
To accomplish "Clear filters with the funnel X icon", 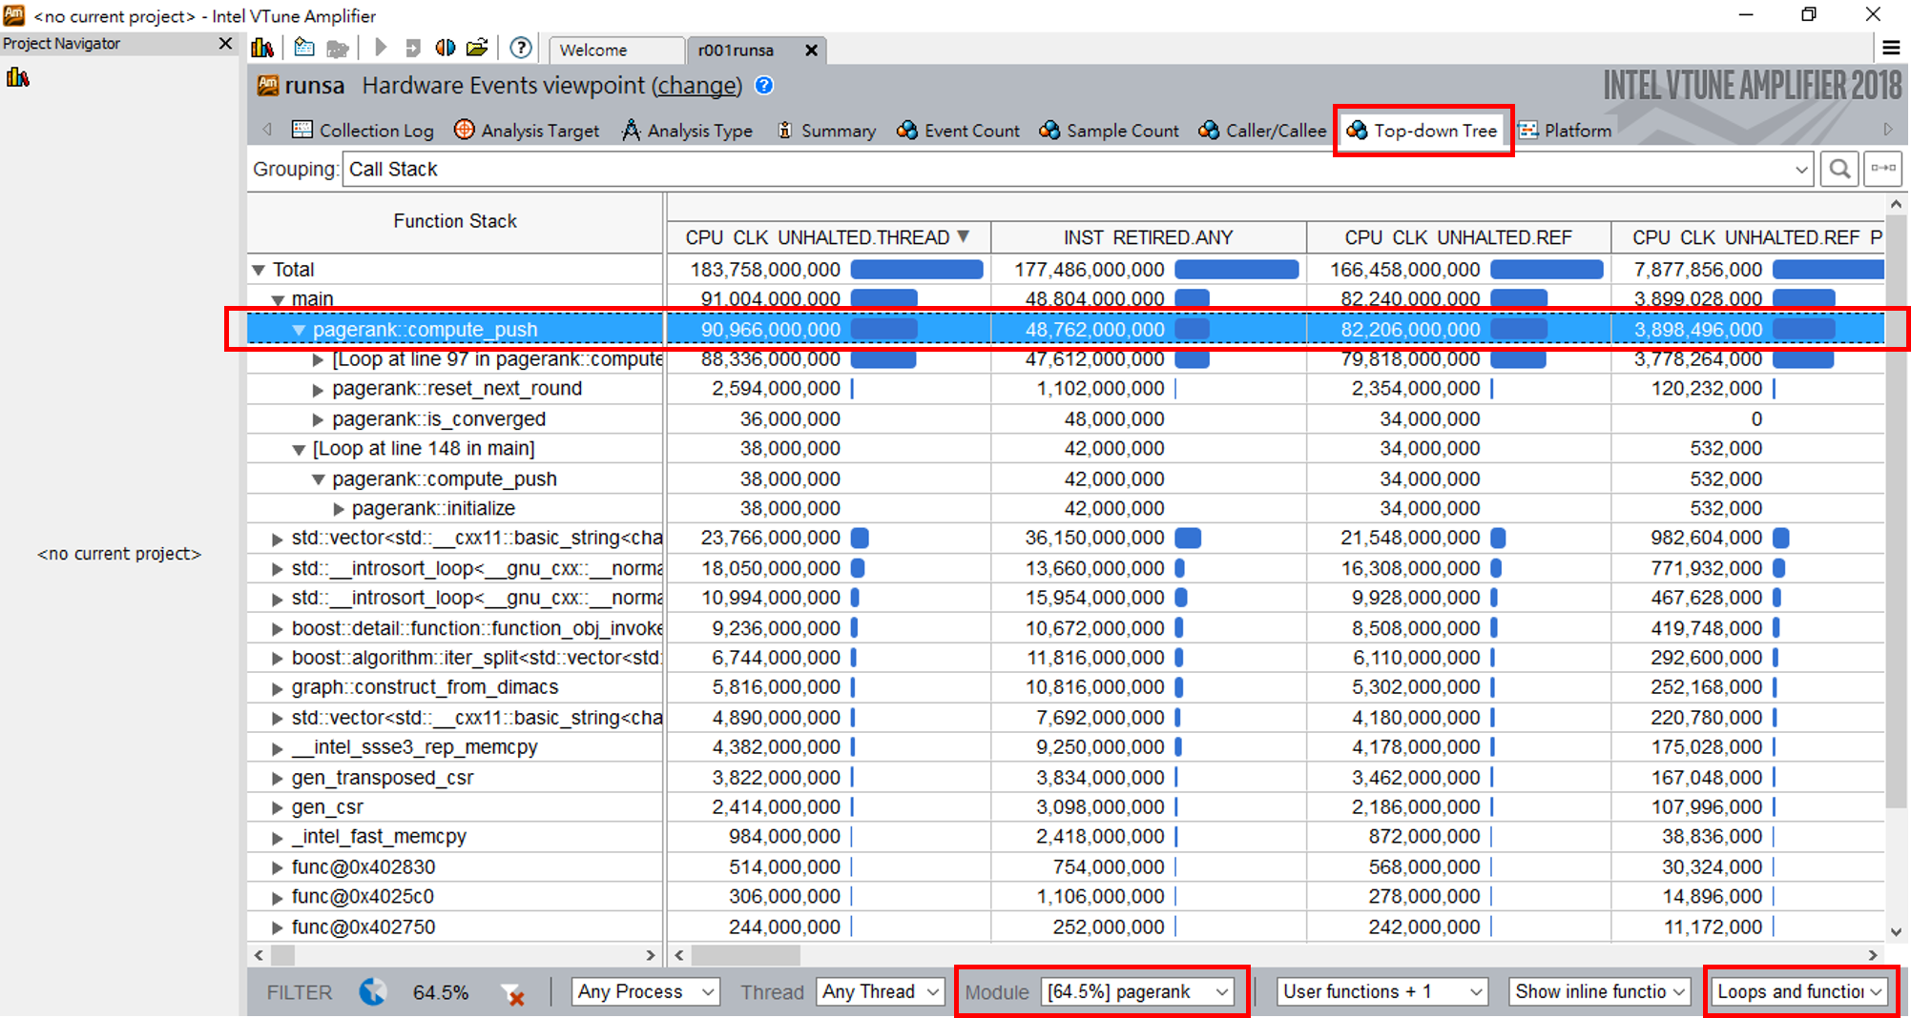I will tap(513, 994).
